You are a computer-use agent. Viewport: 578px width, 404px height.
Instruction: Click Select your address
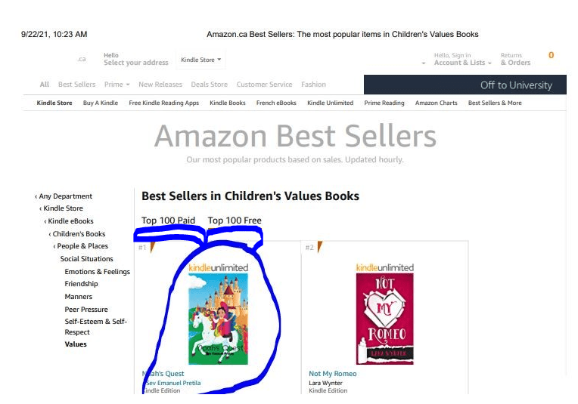[x=135, y=63]
